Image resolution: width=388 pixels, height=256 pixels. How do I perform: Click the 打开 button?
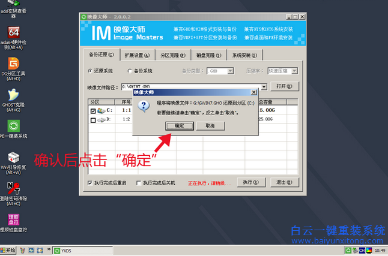[x=285, y=86]
